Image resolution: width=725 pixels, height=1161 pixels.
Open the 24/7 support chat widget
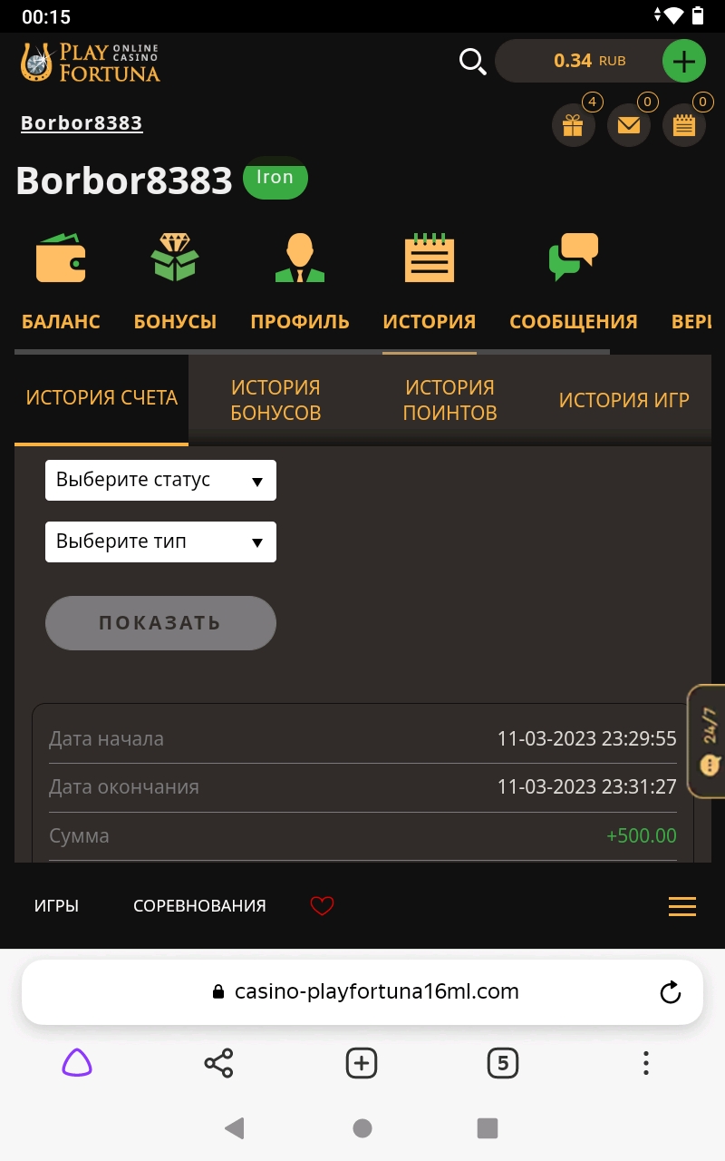click(x=709, y=741)
